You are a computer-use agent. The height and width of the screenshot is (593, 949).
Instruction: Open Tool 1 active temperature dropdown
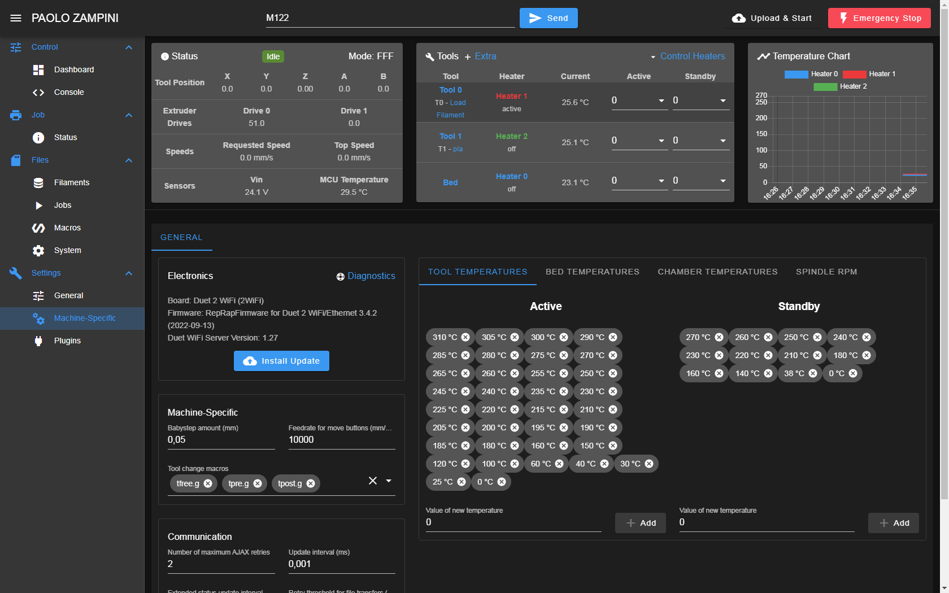click(x=661, y=141)
